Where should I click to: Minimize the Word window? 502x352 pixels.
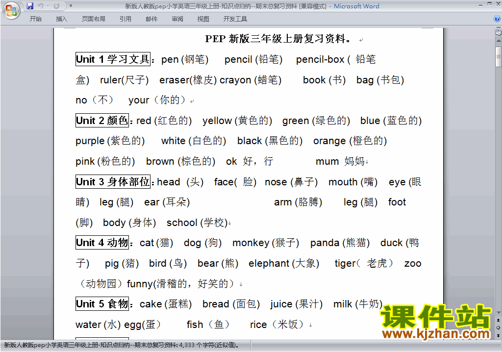point(480,5)
